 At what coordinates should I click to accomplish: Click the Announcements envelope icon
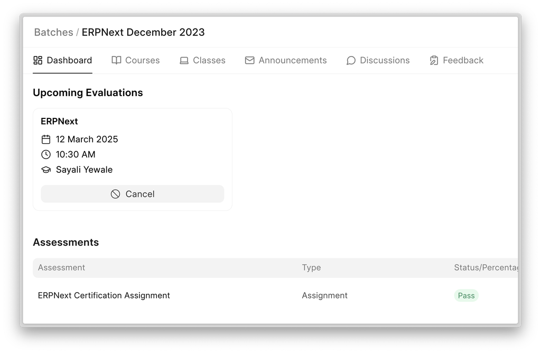249,60
